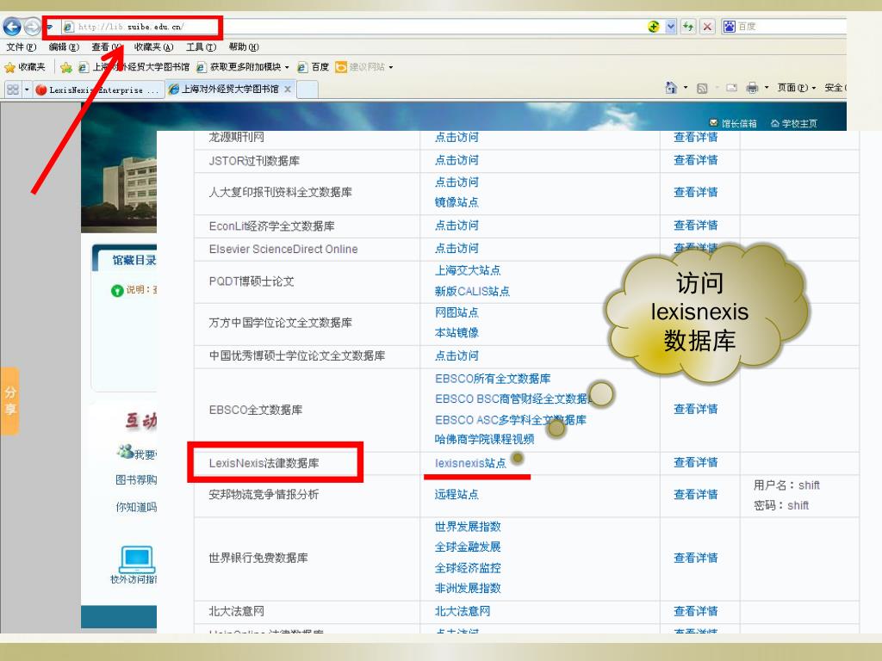Open a new blank tab
The image size is (882, 661).
pyautogui.click(x=307, y=90)
